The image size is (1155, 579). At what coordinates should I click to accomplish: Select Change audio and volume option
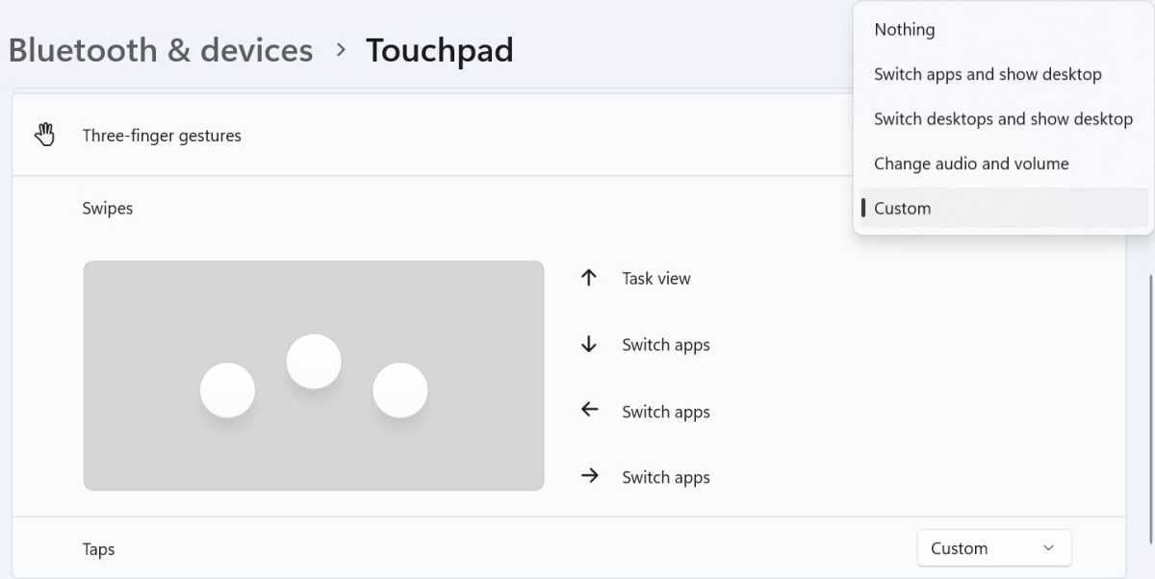(1002, 164)
